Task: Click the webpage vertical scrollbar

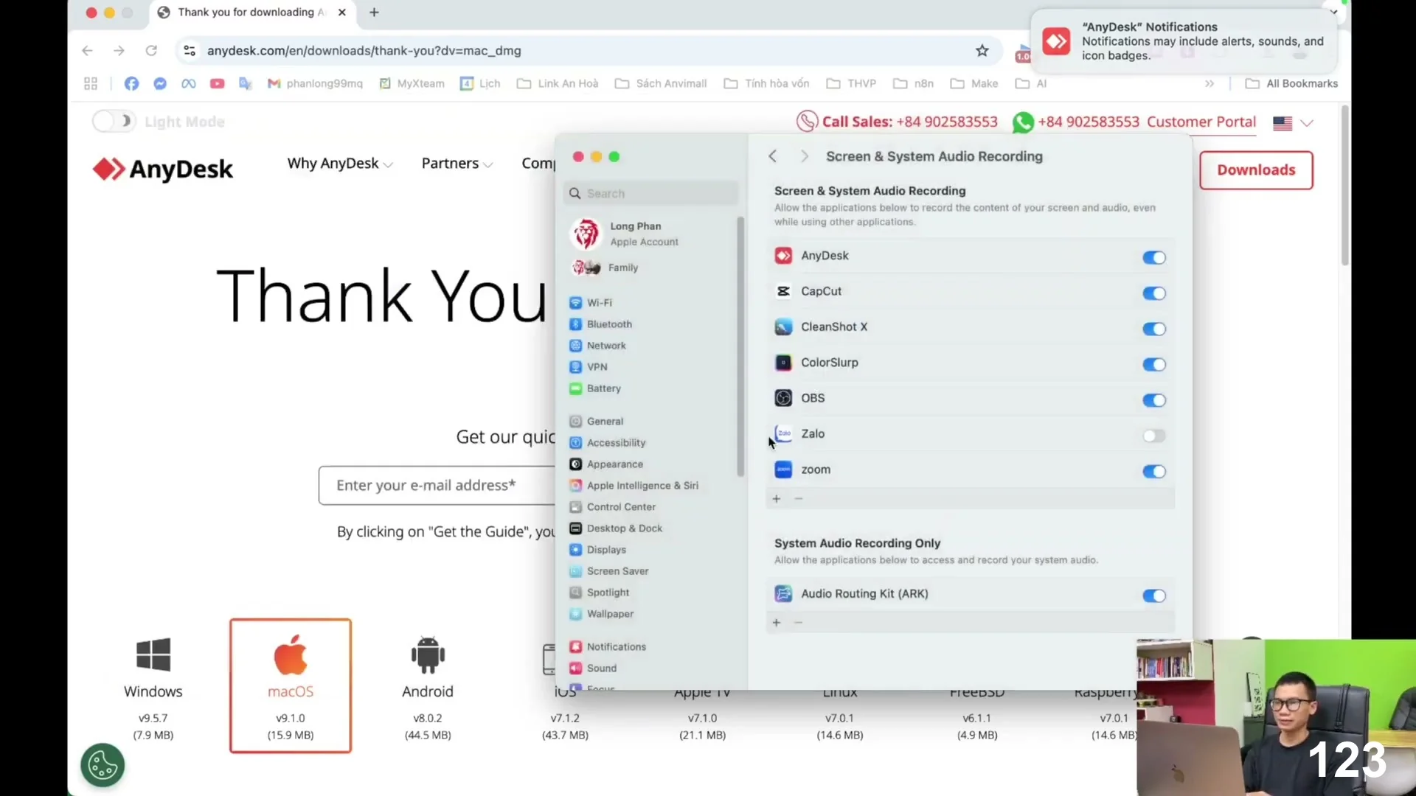Action: click(x=1345, y=186)
